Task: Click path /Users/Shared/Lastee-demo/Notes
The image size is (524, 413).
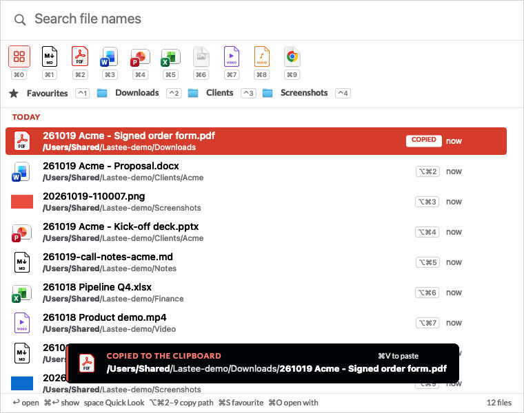Action: pos(110,268)
